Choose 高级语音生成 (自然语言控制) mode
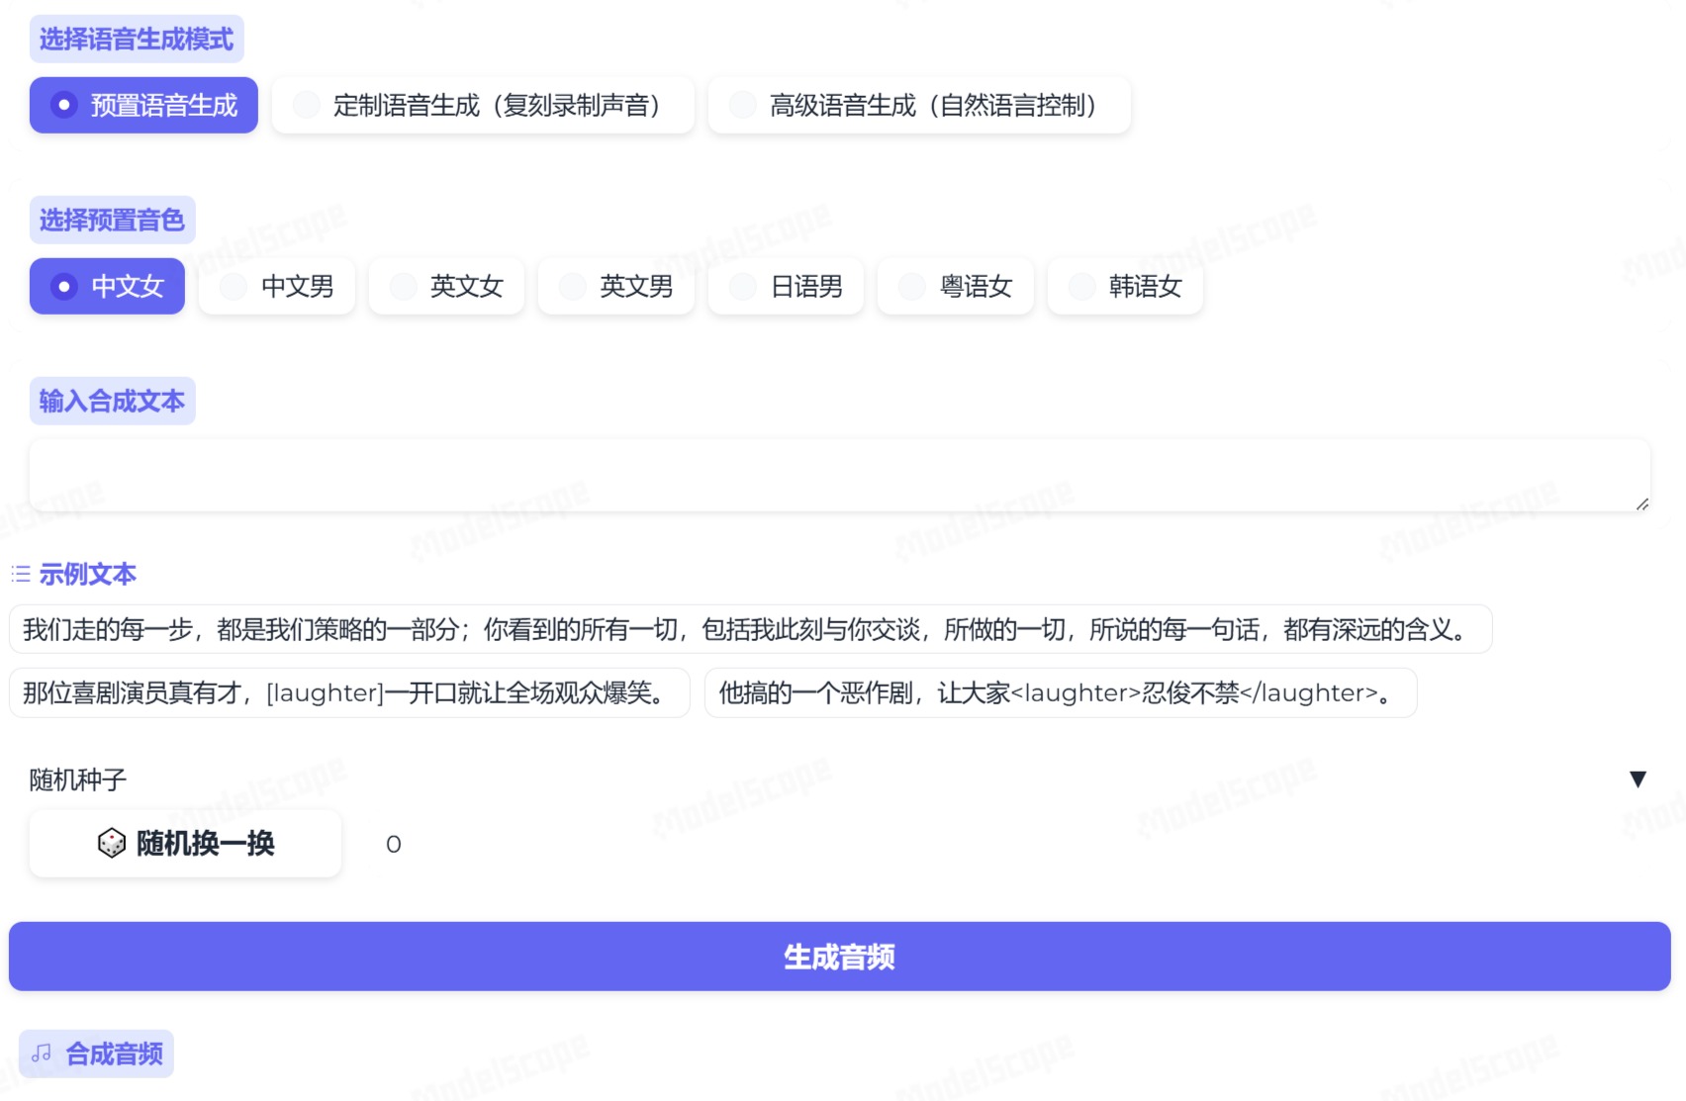Image resolution: width=1686 pixels, height=1101 pixels. click(x=919, y=105)
